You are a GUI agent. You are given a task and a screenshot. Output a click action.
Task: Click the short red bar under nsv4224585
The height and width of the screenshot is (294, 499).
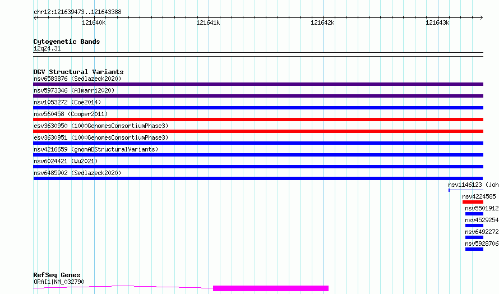[473, 202]
